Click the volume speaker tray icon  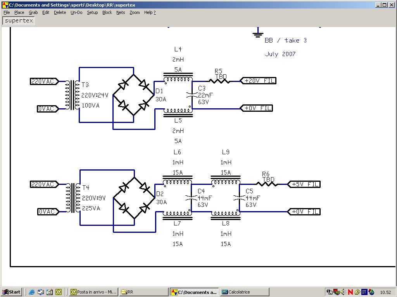343,292
